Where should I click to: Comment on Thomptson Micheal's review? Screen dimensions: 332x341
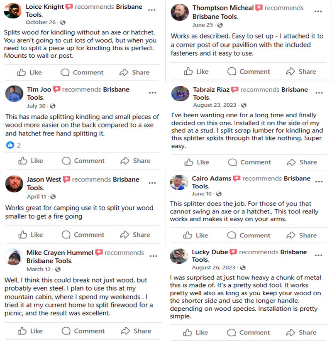[249, 71]
